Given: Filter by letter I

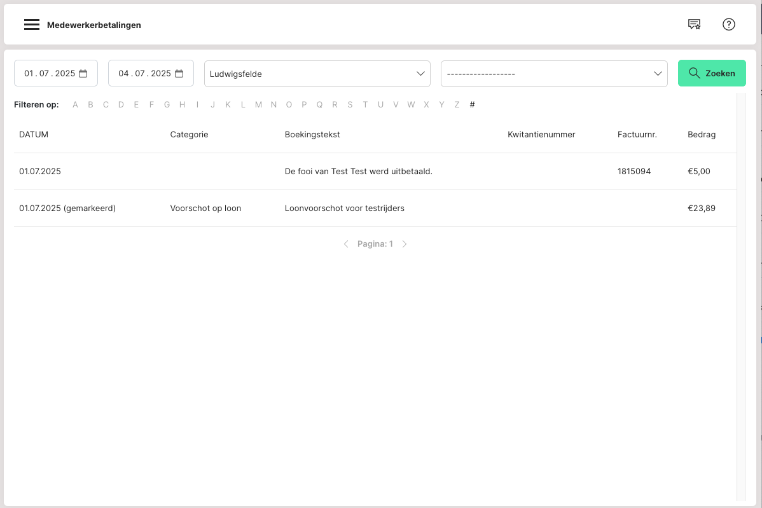Looking at the screenshot, I should [197, 104].
